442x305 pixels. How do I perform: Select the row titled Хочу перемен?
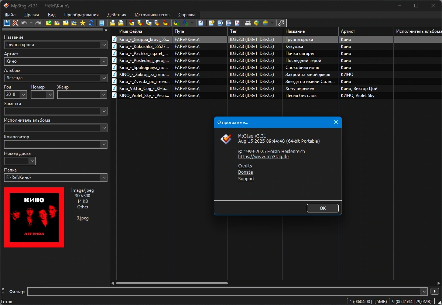pos(276,88)
